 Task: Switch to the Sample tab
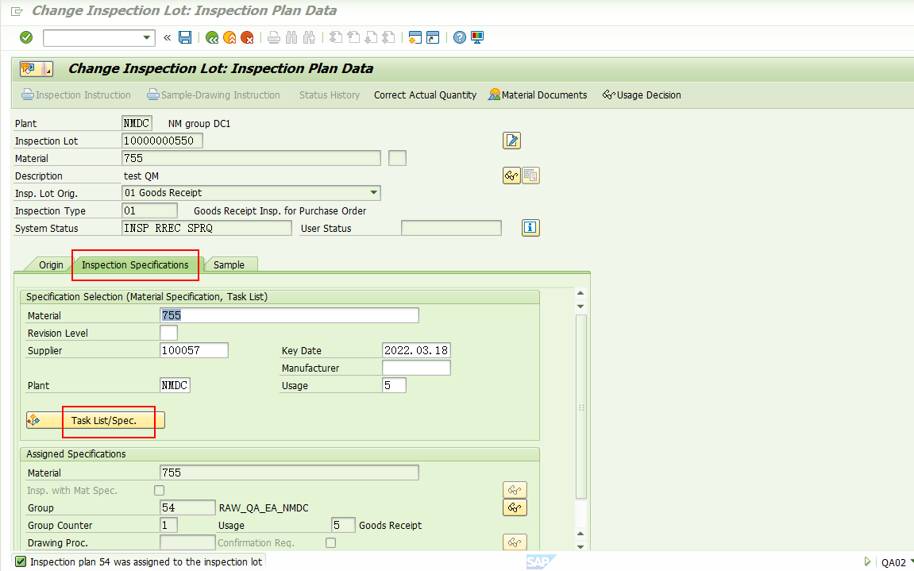230,264
